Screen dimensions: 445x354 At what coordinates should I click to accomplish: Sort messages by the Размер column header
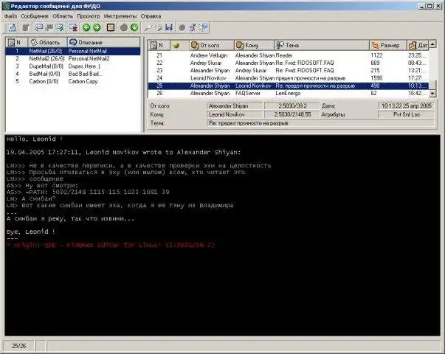388,45
